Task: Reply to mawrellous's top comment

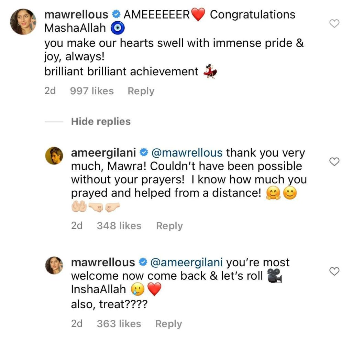Action: pos(141,91)
